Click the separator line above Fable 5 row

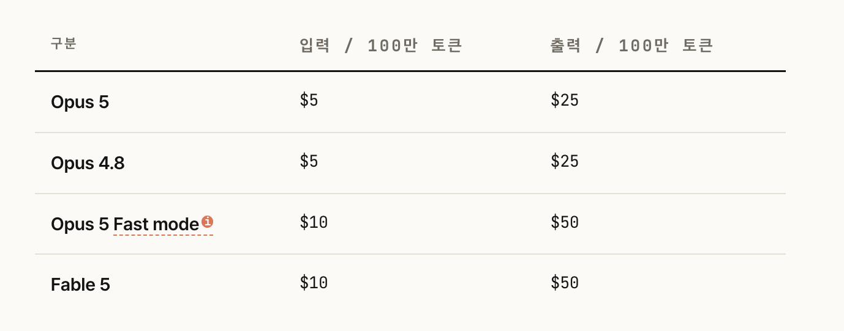coord(410,254)
